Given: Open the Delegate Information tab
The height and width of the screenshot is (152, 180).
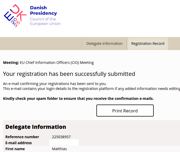Looking at the screenshot, I should click(104, 44).
